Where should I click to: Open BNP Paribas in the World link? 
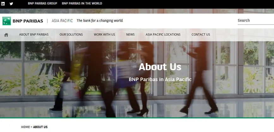[x=82, y=3]
